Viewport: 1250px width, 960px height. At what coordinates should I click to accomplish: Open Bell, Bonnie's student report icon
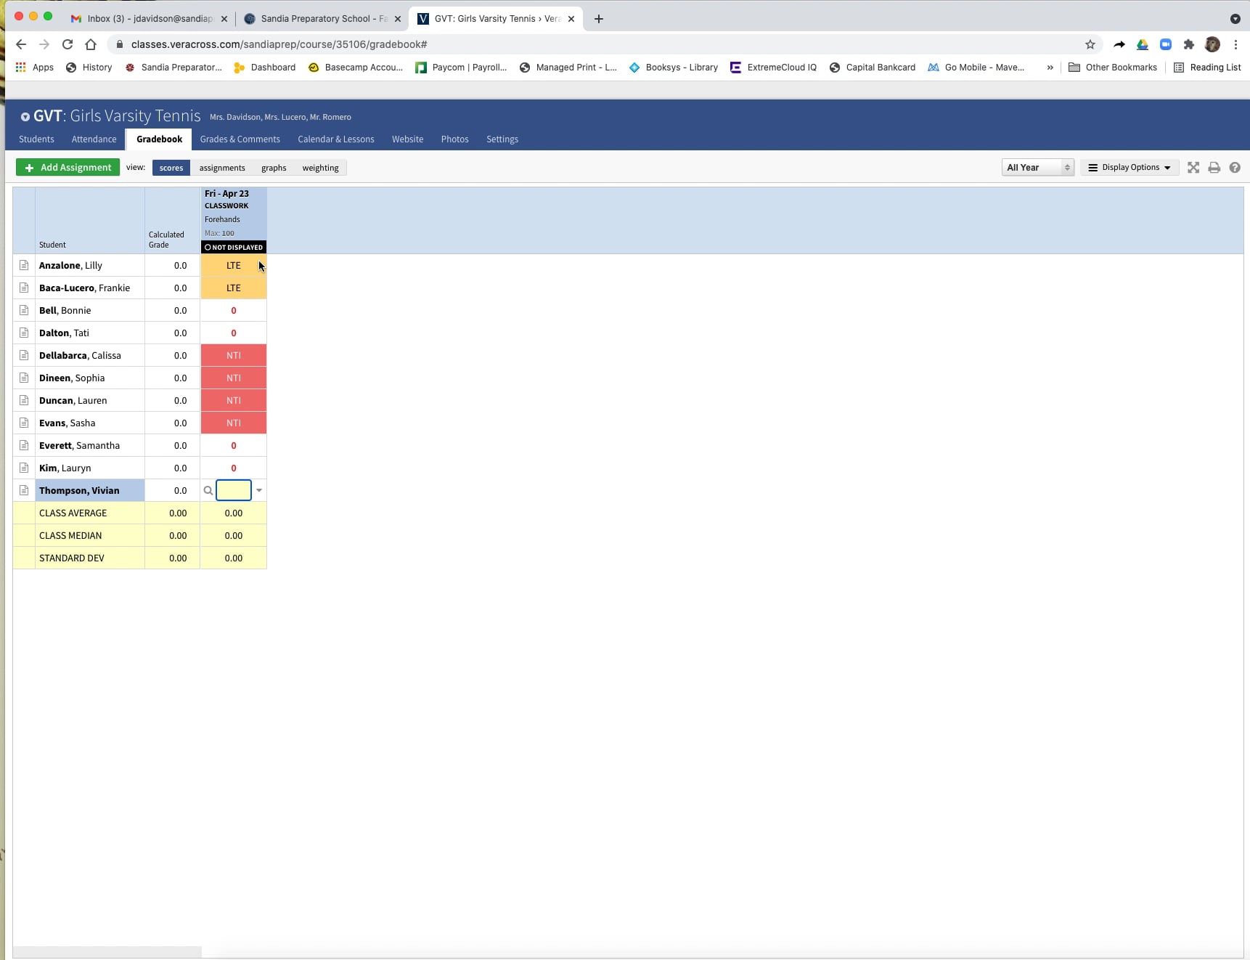[24, 310]
